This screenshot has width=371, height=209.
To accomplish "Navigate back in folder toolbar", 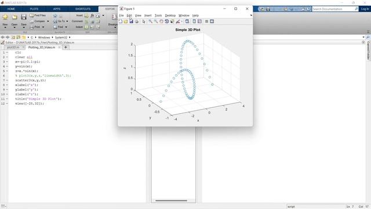I will (2, 37).
